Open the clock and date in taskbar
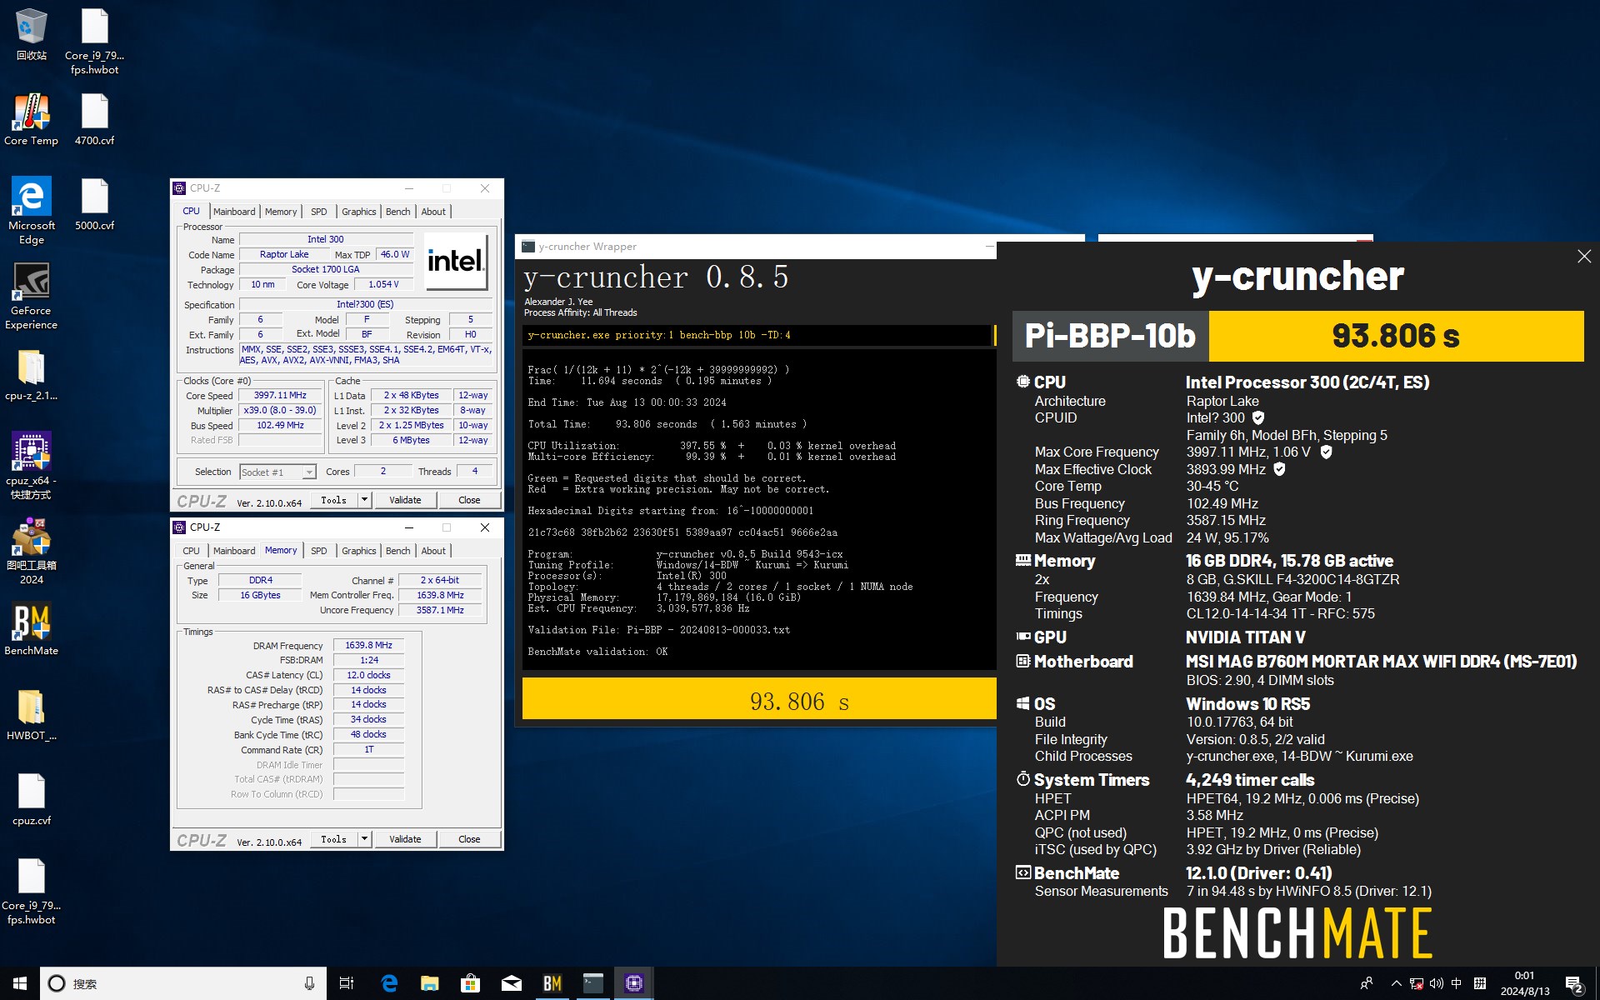The height and width of the screenshot is (1000, 1600). 1524,983
